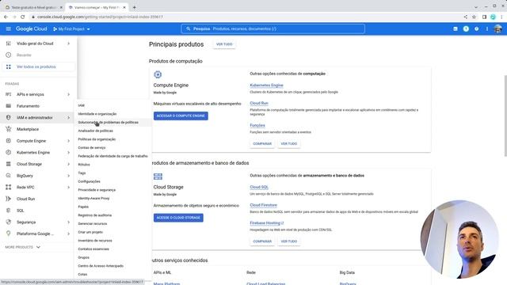Expand Compute Engine submenu arrow in sidebar
This screenshot has height=285, width=507.
click(69, 141)
